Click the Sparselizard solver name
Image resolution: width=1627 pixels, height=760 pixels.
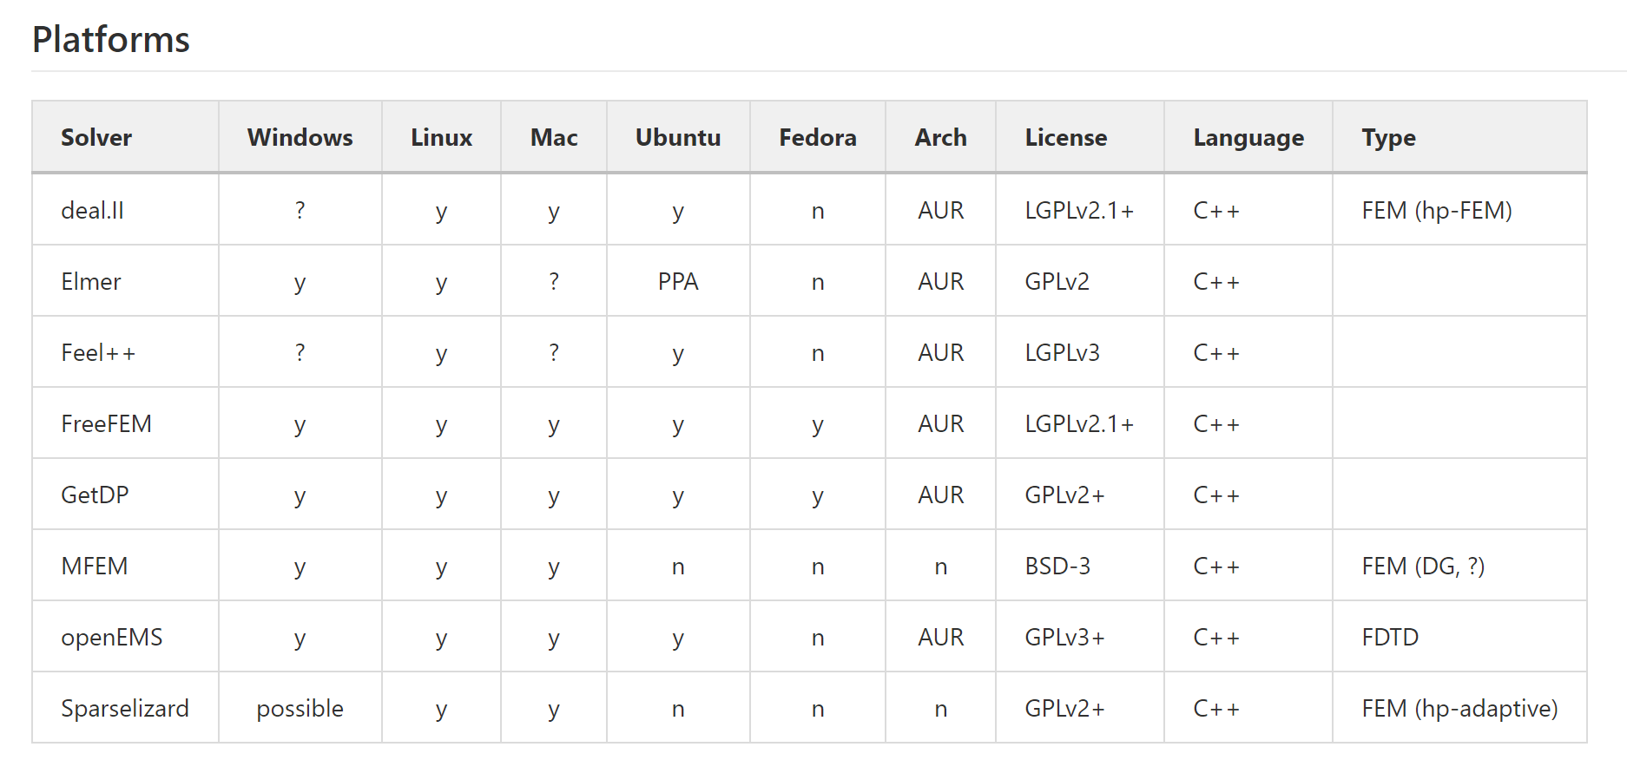[x=125, y=709]
